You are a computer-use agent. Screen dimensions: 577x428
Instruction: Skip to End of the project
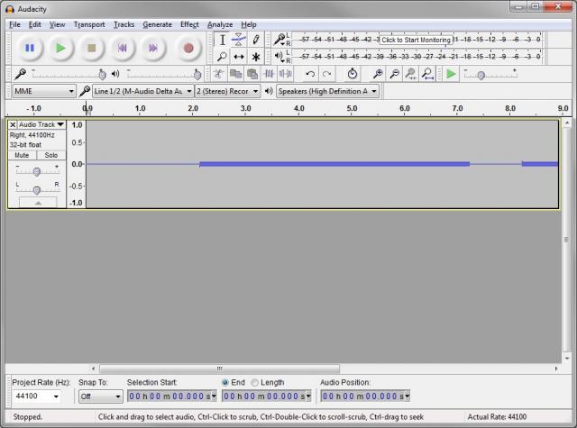click(x=152, y=48)
